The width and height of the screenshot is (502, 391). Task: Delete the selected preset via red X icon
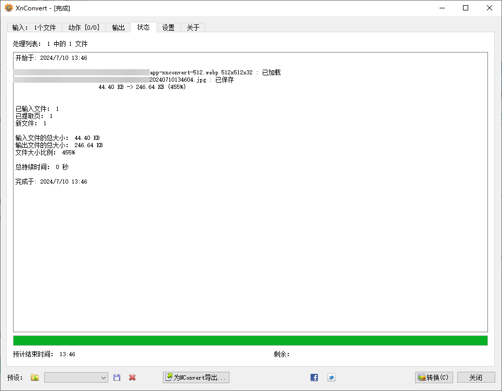click(x=132, y=377)
